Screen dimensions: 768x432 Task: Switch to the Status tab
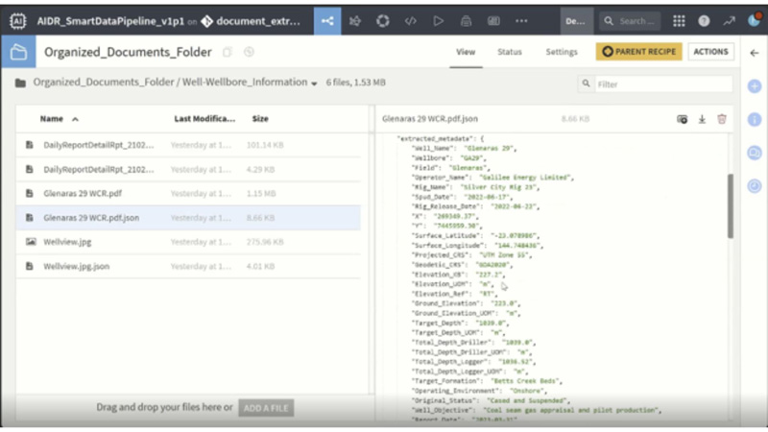510,52
